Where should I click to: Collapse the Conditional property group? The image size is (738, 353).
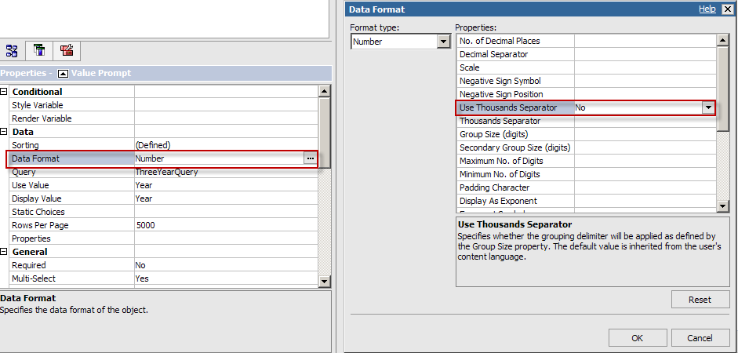(x=4, y=92)
